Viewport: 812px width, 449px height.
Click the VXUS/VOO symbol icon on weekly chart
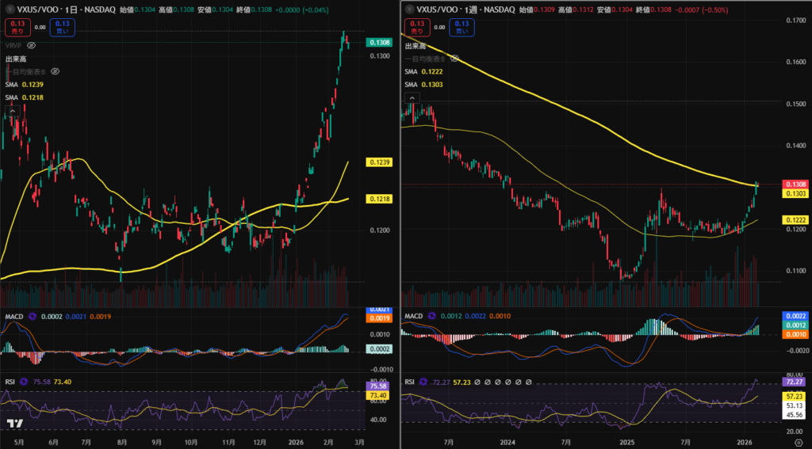pos(410,9)
